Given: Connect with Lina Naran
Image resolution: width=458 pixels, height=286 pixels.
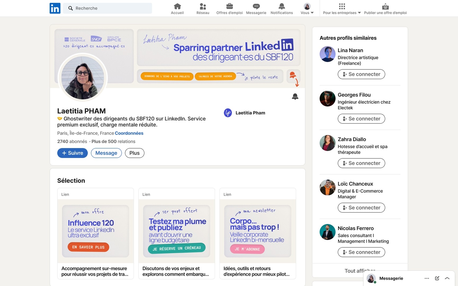Looking at the screenshot, I should pos(361,74).
